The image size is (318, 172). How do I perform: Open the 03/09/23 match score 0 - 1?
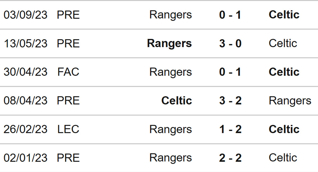230,15
